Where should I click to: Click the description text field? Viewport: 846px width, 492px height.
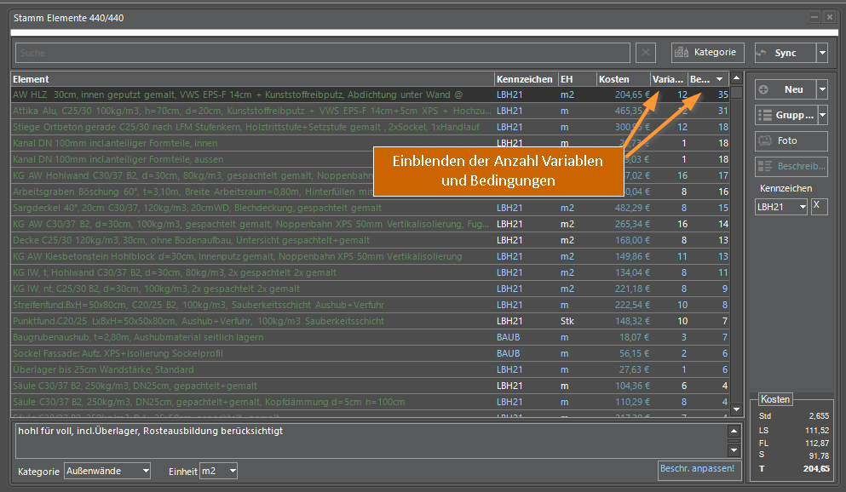pyautogui.click(x=370, y=441)
